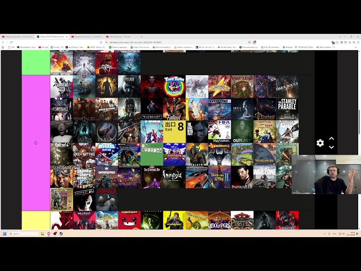Select the Metro game tile in green row

(x=84, y=63)
